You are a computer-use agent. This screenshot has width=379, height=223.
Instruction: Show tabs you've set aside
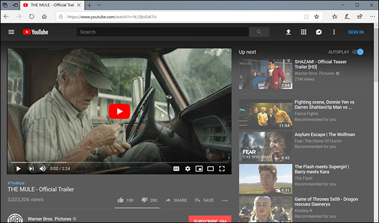5,5
